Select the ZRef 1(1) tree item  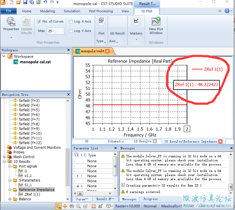click(32, 194)
